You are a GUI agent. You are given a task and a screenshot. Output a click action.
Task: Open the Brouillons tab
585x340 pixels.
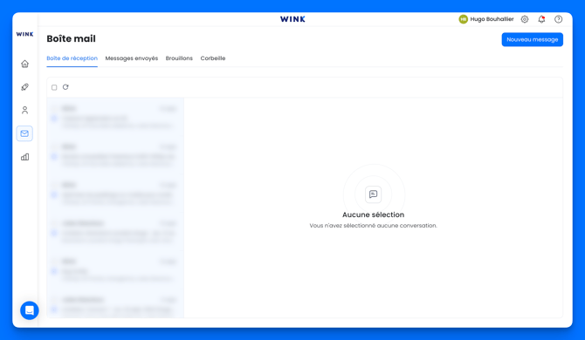pyautogui.click(x=179, y=58)
